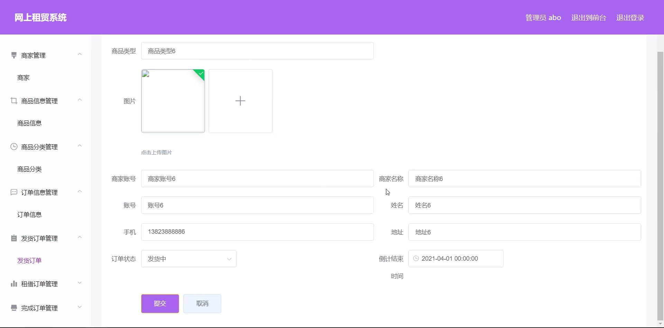
Task: Click the crop icon beside 商品信息管理
Action: [14, 101]
